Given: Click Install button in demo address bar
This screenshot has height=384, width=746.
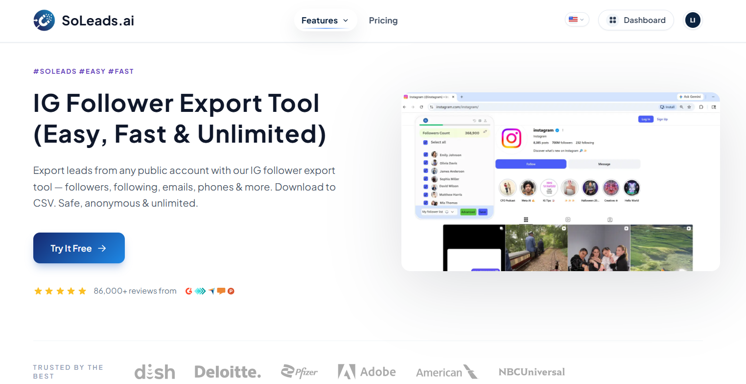Looking at the screenshot, I should click(667, 107).
